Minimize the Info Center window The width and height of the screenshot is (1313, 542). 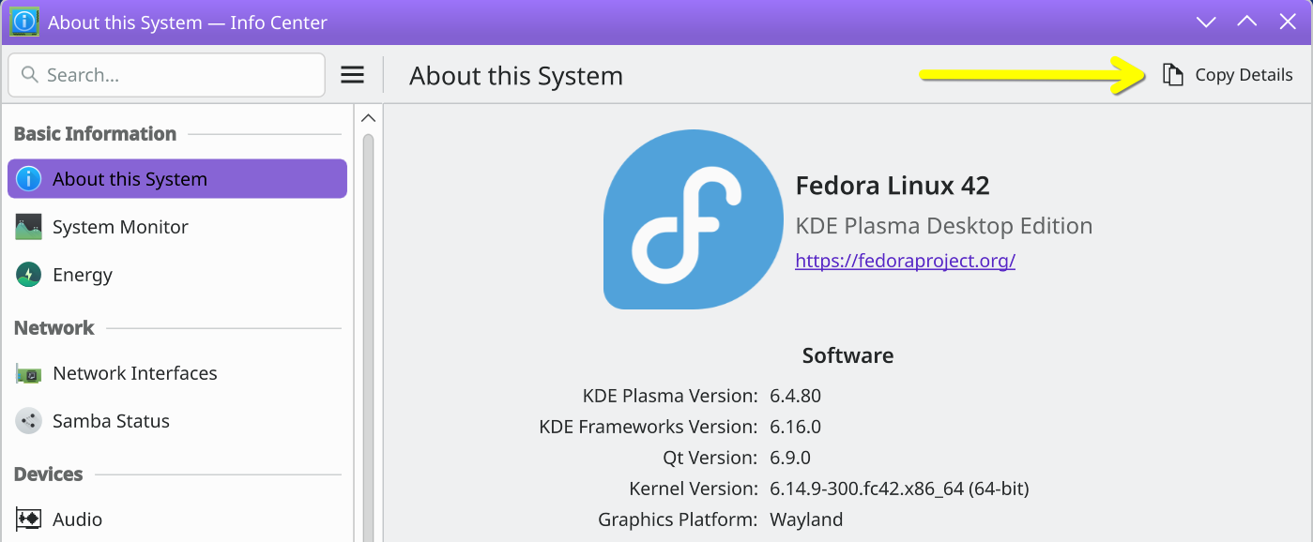point(1206,22)
